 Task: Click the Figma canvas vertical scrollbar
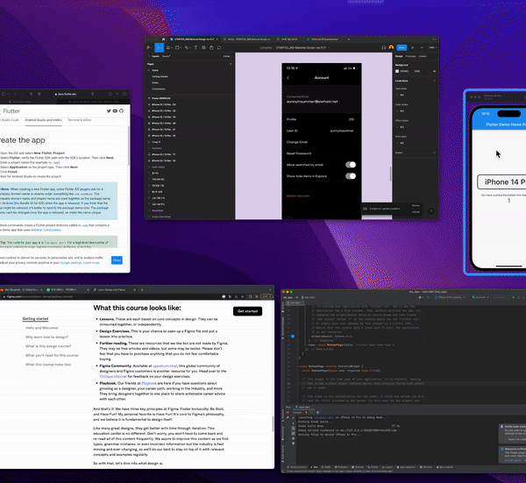pyautogui.click(x=390, y=174)
